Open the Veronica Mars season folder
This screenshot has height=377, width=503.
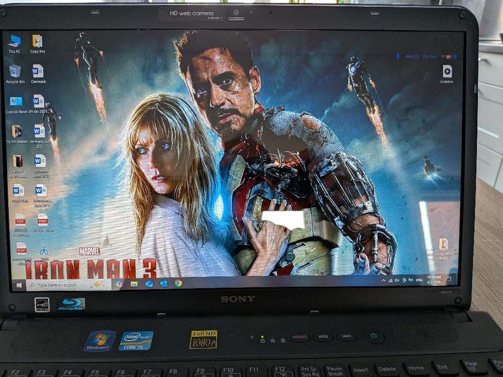click(18, 166)
